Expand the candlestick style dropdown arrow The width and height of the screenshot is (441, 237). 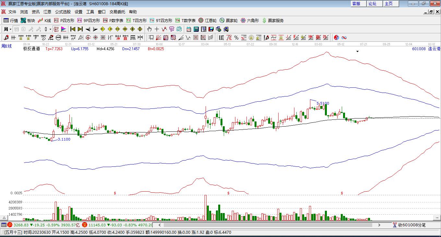50,29
